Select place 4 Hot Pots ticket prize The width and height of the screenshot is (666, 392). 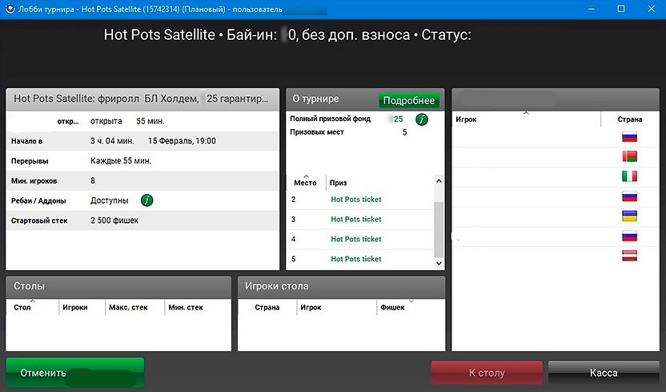(x=360, y=239)
